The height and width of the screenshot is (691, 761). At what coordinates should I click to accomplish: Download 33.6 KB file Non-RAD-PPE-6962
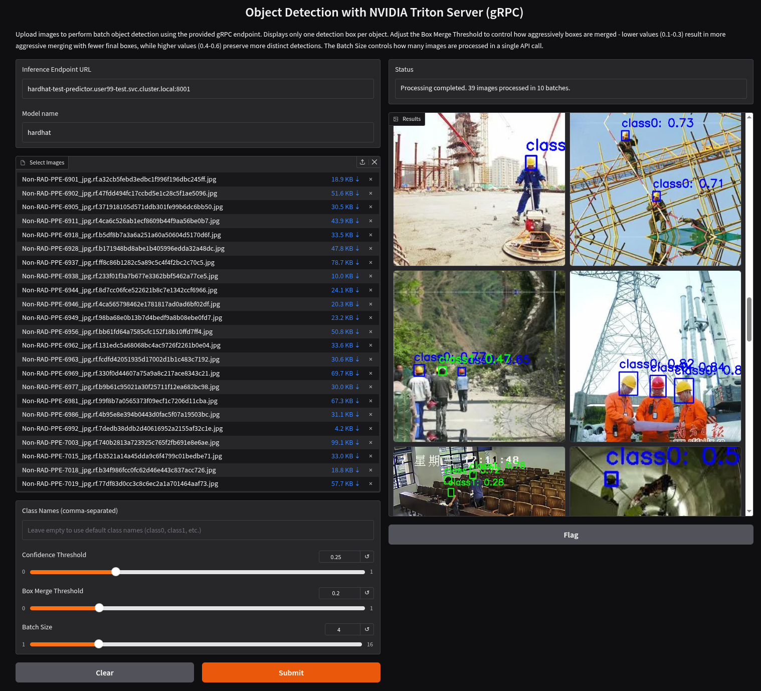coord(345,345)
